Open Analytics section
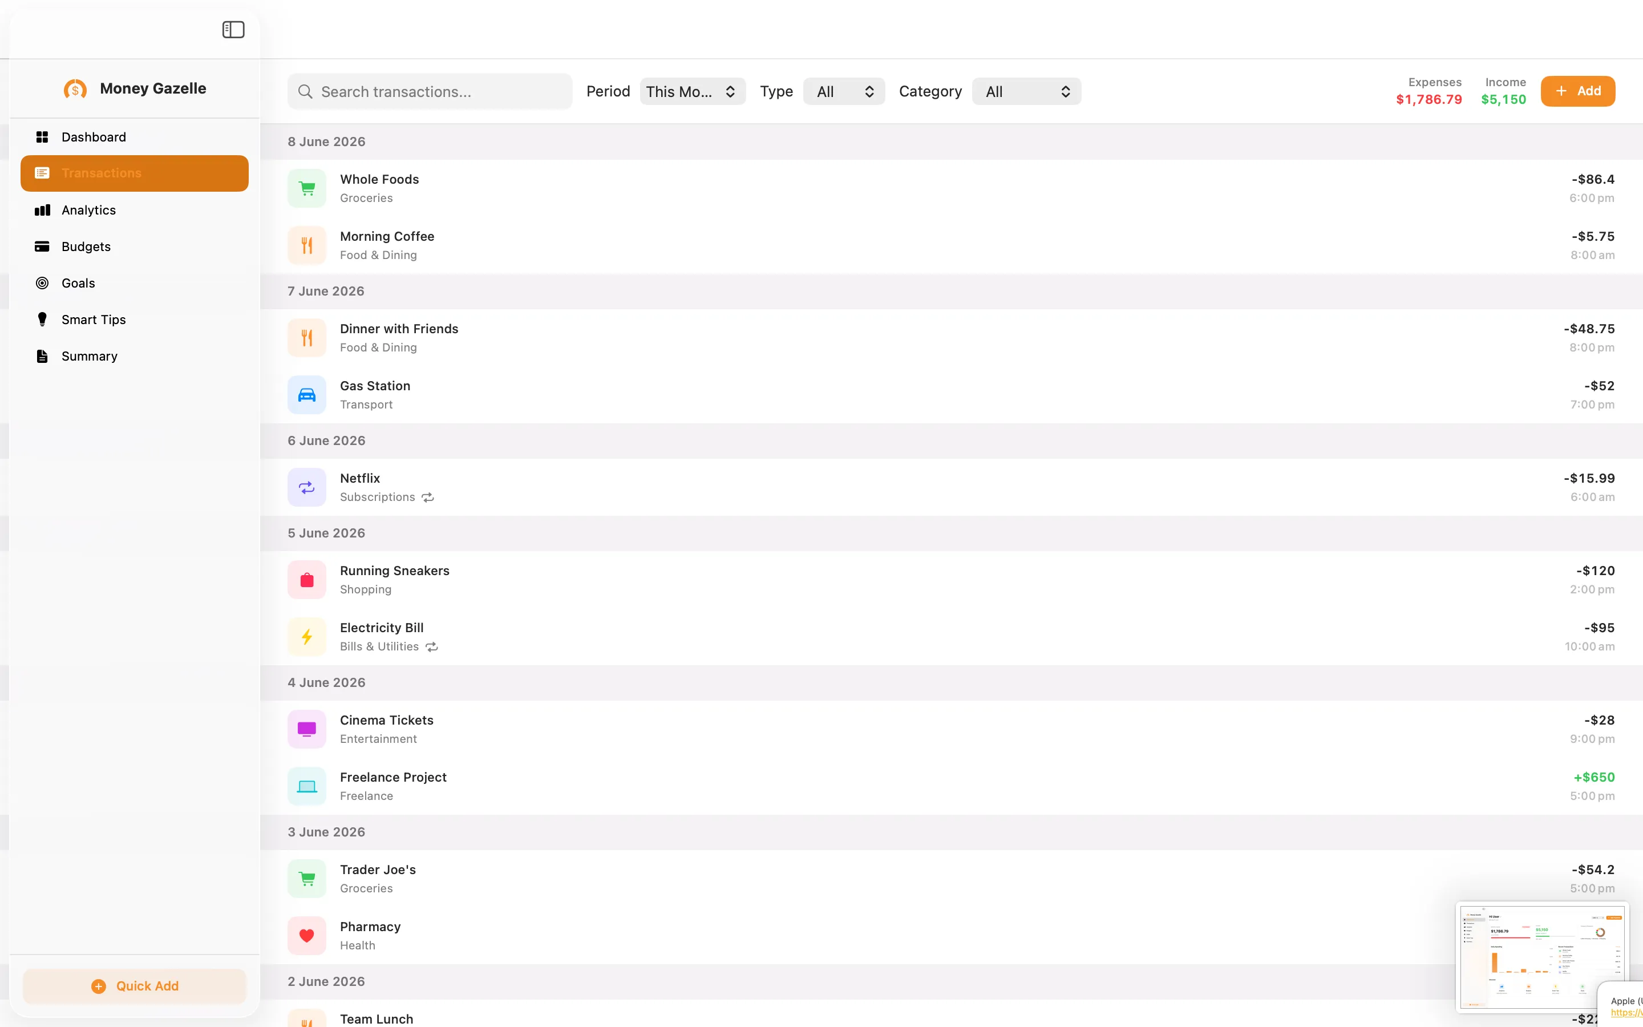 [x=135, y=210]
